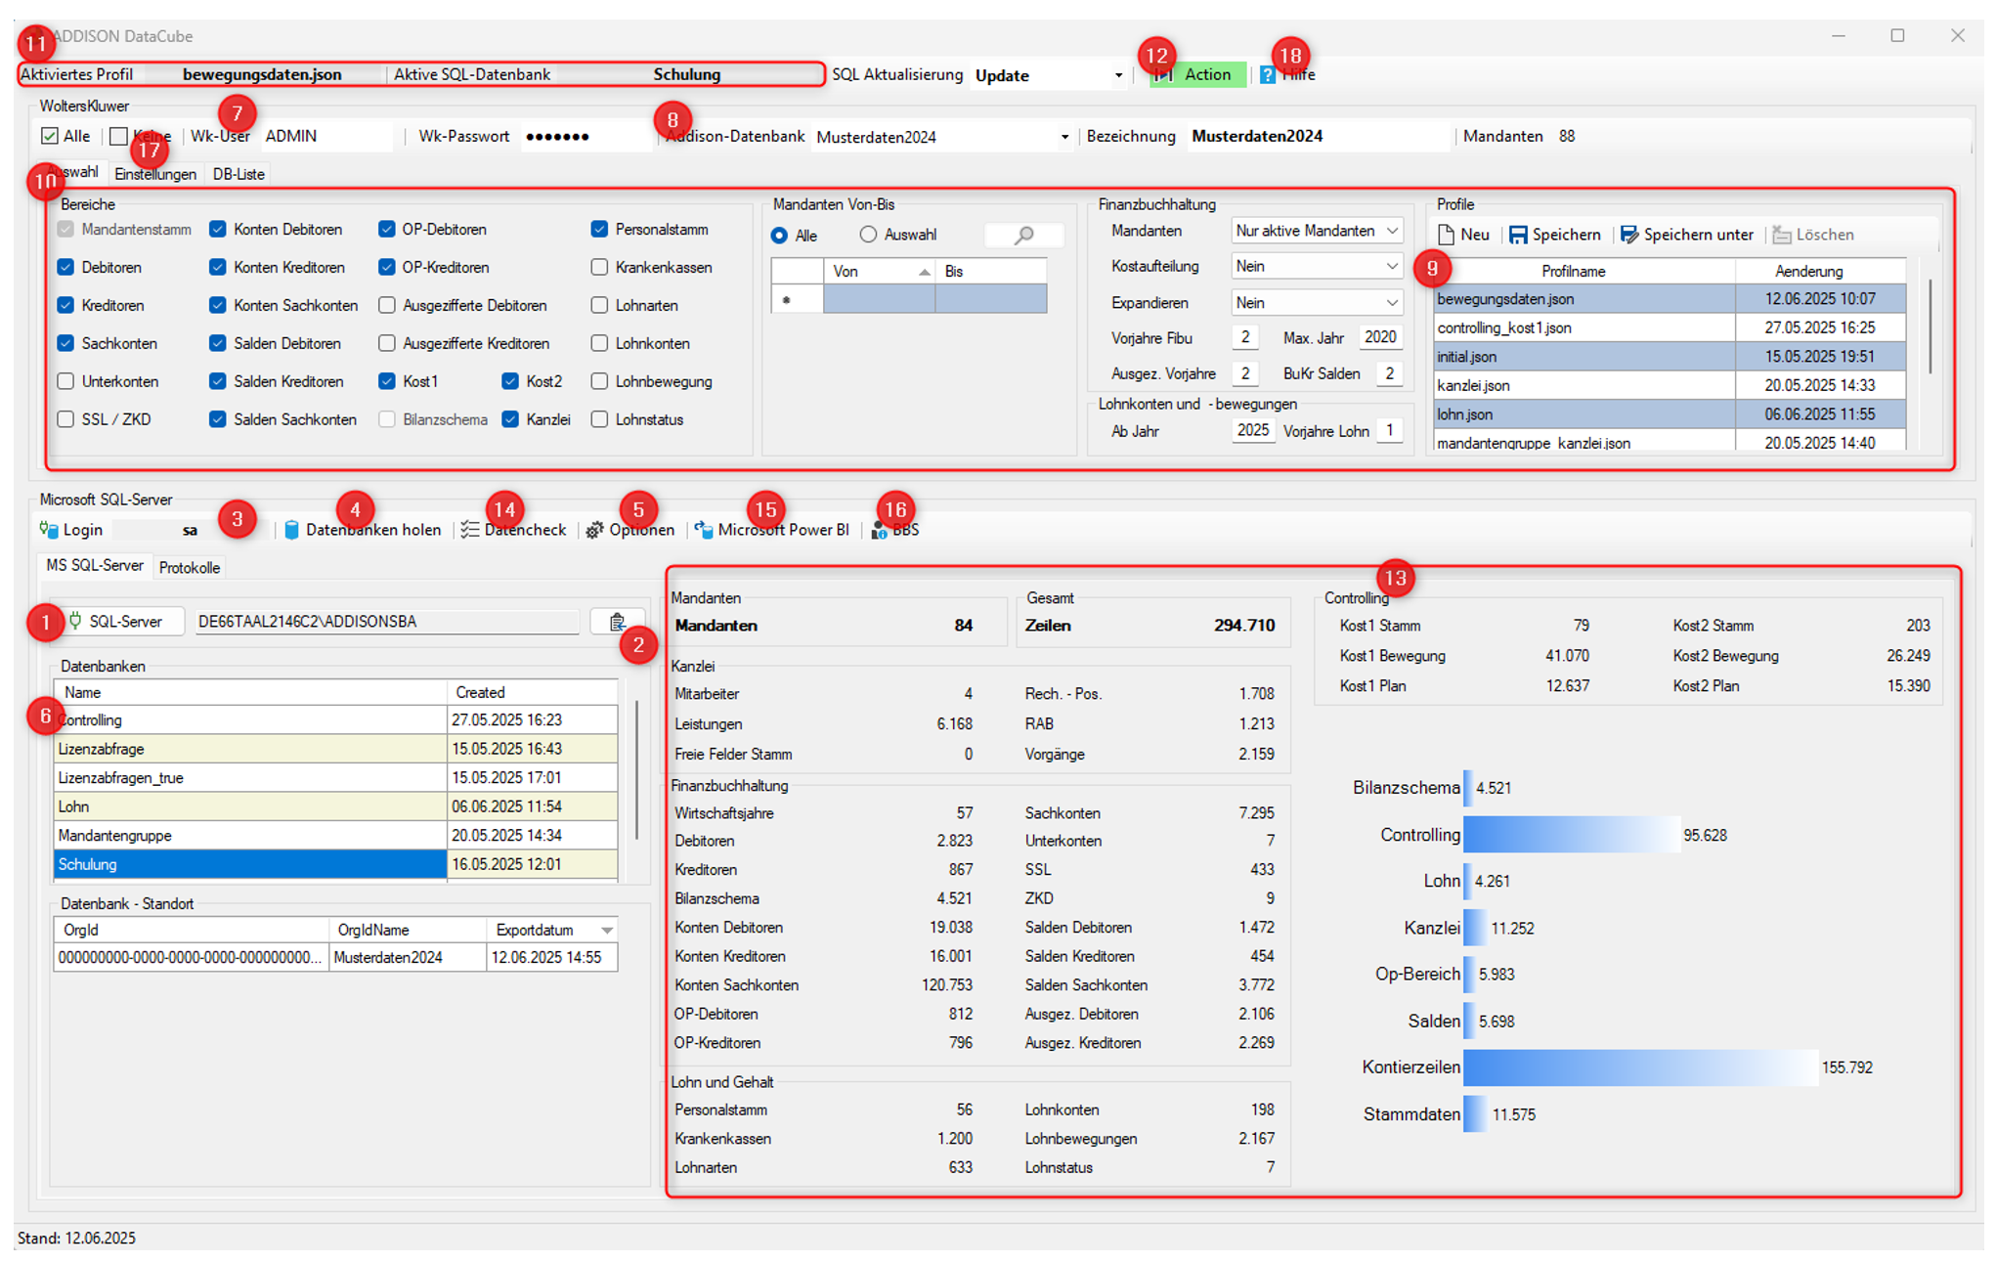Open the Addison-Datenbank Musterdaten2024 dropdown
The width and height of the screenshot is (1996, 1262).
tap(1064, 137)
